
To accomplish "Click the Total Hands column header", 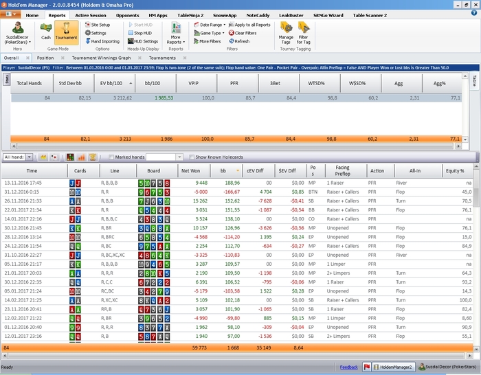I will pyautogui.click(x=32, y=83).
